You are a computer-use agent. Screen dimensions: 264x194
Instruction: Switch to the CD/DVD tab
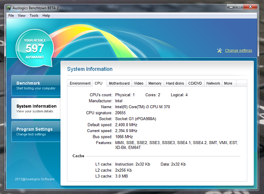coord(195,83)
